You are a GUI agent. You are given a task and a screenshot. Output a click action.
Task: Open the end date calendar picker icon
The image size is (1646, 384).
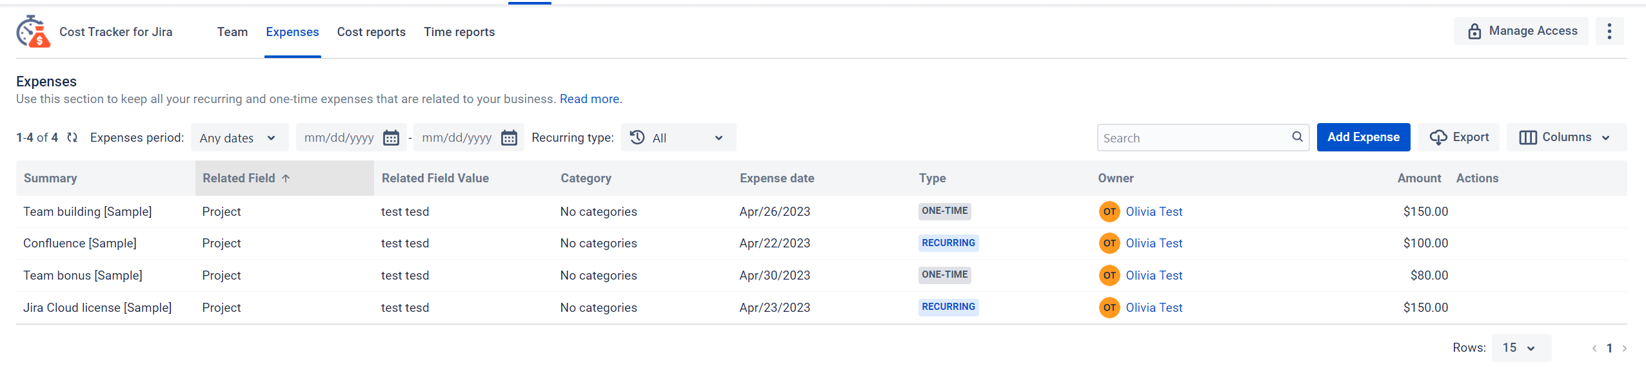(509, 138)
